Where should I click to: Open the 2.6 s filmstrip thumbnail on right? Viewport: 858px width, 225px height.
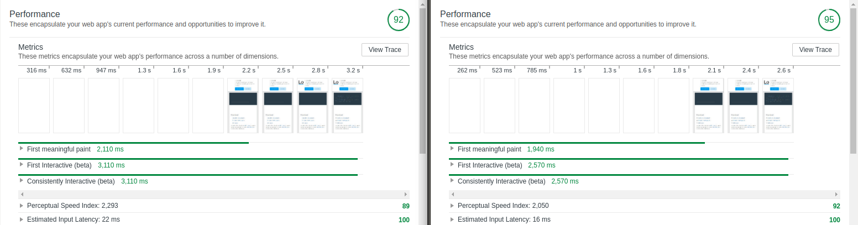pos(778,105)
